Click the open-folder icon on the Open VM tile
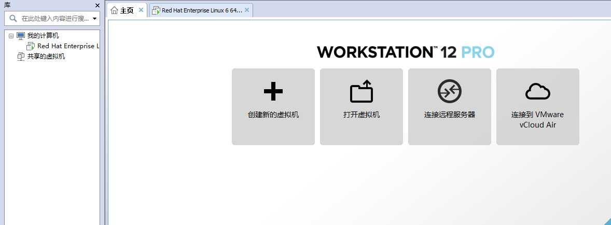The width and height of the screenshot is (611, 225). coord(361,91)
